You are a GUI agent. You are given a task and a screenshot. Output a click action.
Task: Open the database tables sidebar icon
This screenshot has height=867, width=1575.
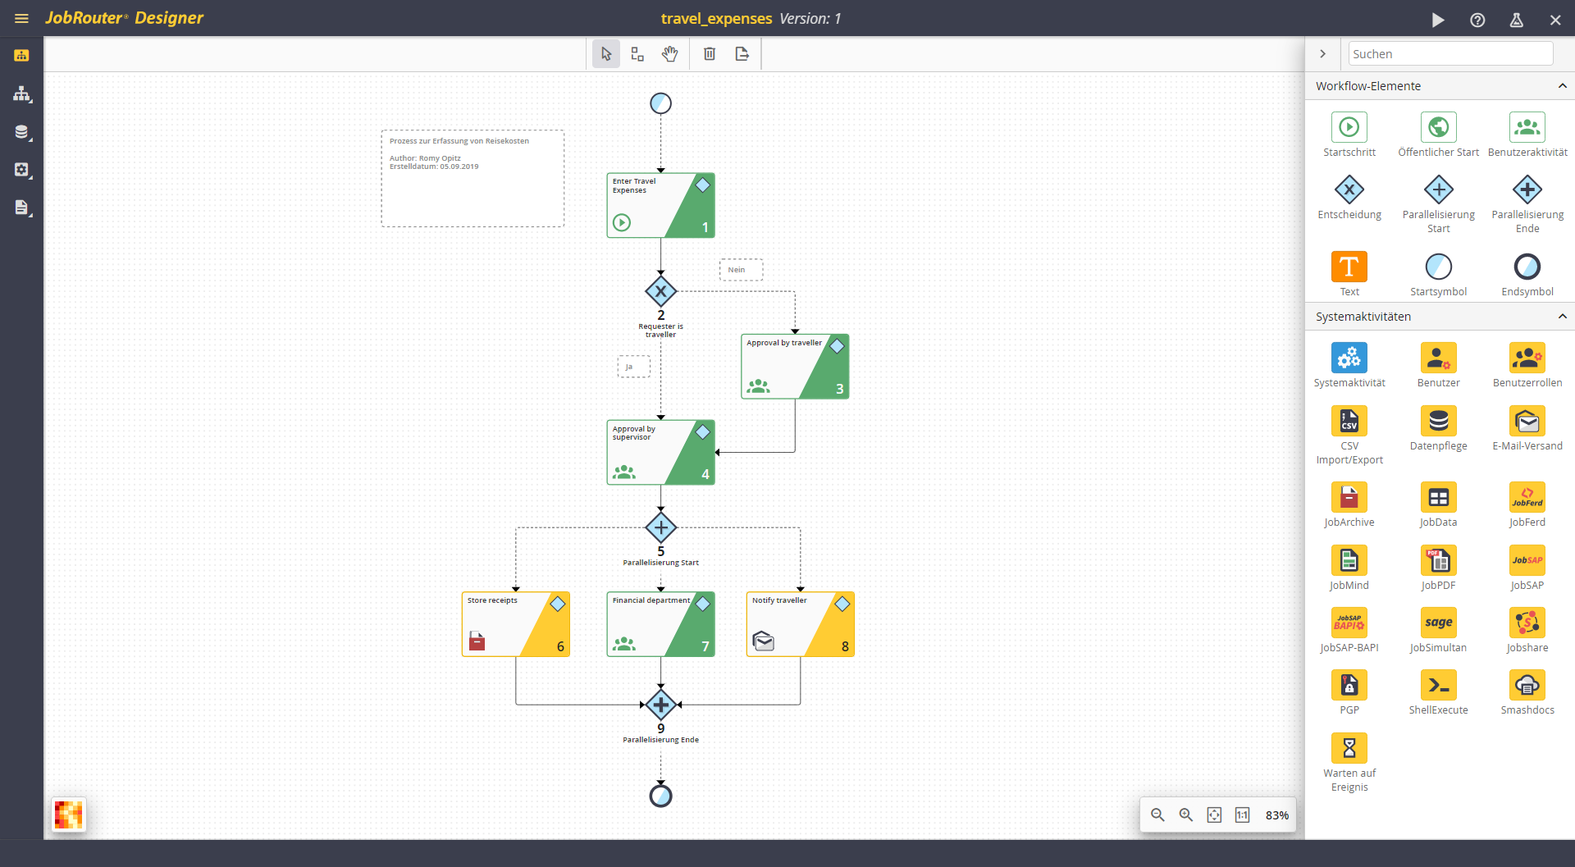point(21,132)
